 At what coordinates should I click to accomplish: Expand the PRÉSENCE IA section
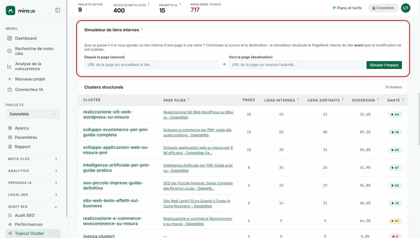[x=33, y=183]
